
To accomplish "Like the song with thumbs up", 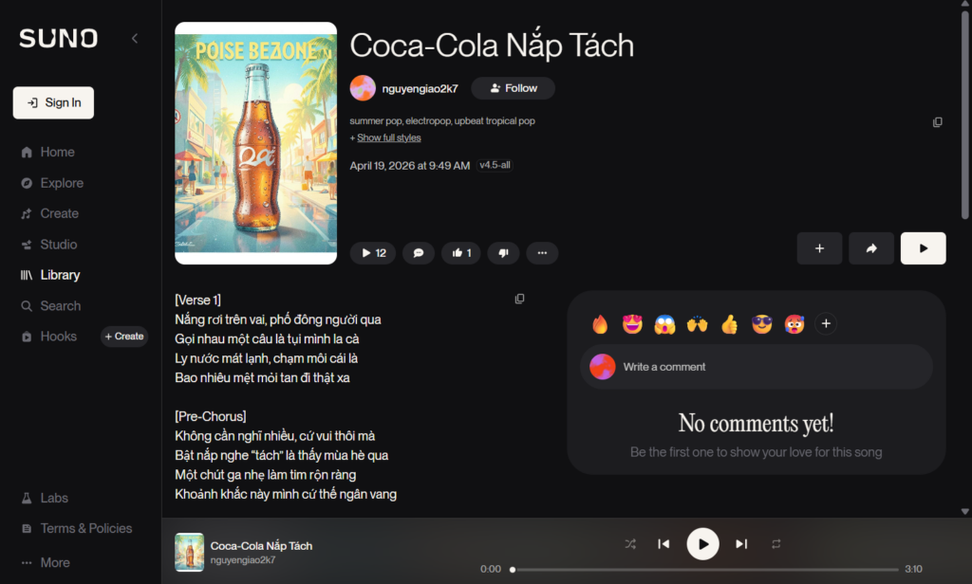I will (461, 253).
